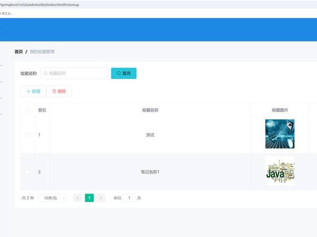Go to next page arrow
This screenshot has width=317, height=237.
(x=101, y=198)
